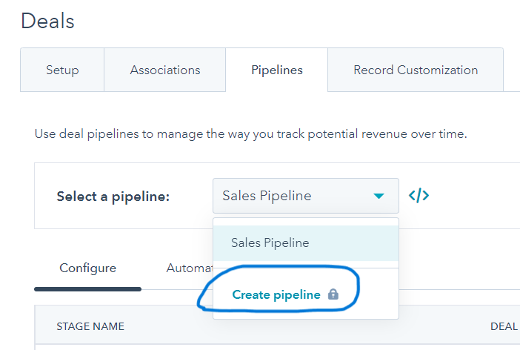The height and width of the screenshot is (350, 520).
Task: Click the deal pipelines description text
Action: [x=250, y=135]
